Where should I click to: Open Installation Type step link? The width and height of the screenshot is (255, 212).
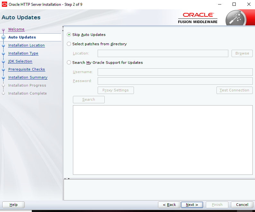point(23,53)
